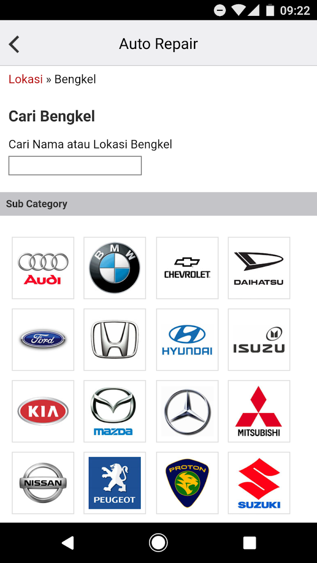The image size is (317, 563).
Task: Tap the Suzuki logo tile
Action: 259,482
